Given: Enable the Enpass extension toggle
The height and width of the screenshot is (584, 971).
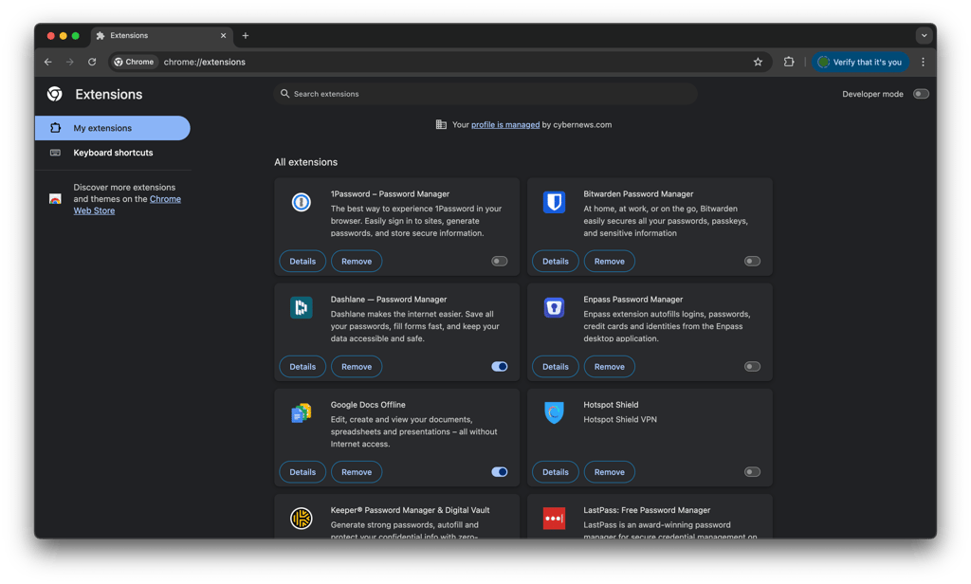Looking at the screenshot, I should [x=752, y=367].
